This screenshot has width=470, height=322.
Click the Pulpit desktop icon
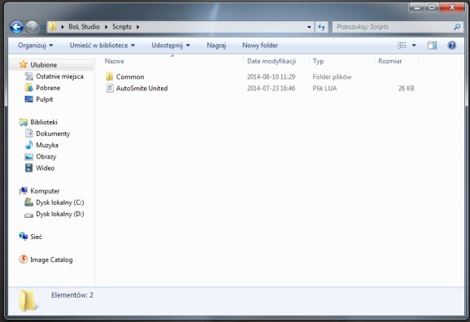(28, 99)
